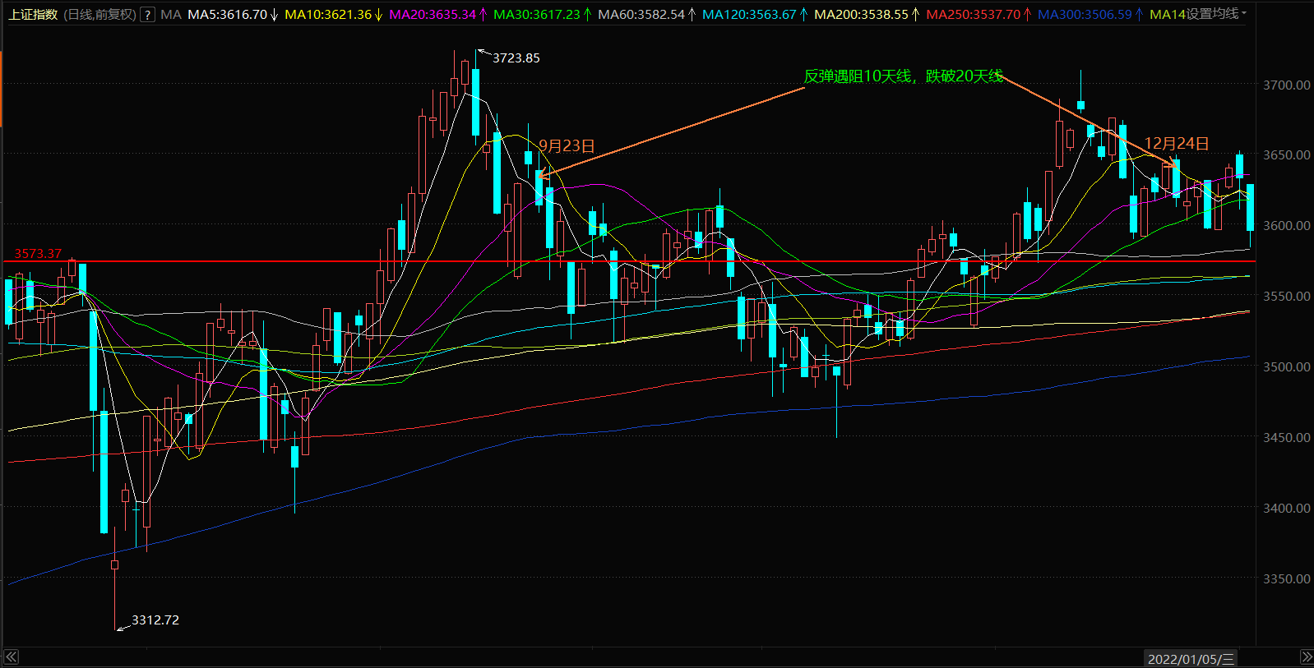Viewport: 1314px width, 668px height.
Task: Open the 设置均线 dropdown arrow
Action: click(x=1243, y=14)
